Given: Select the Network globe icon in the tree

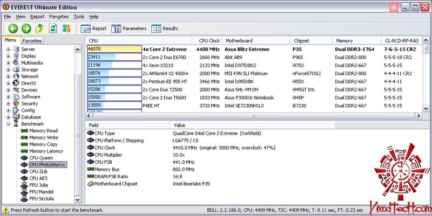Looking at the screenshot, I should pos(16,76).
